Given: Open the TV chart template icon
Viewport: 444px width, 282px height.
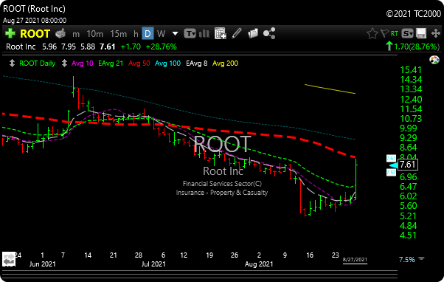Looking at the screenshot, I should pyautogui.click(x=190, y=34).
